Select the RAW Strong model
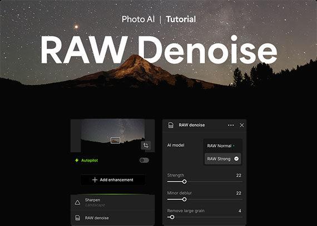 222,159
